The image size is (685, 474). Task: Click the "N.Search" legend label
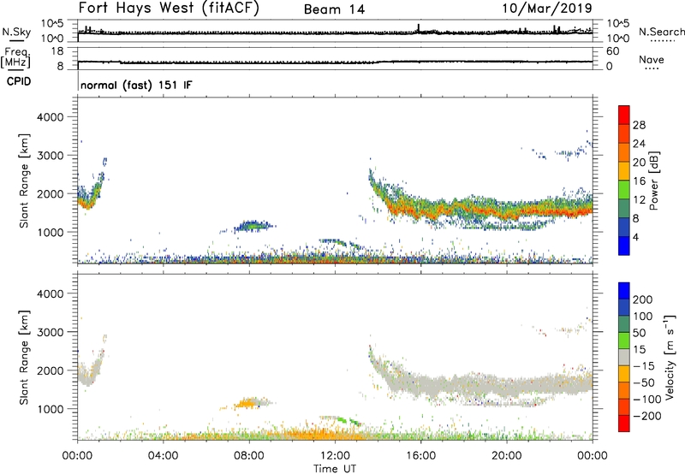(661, 32)
